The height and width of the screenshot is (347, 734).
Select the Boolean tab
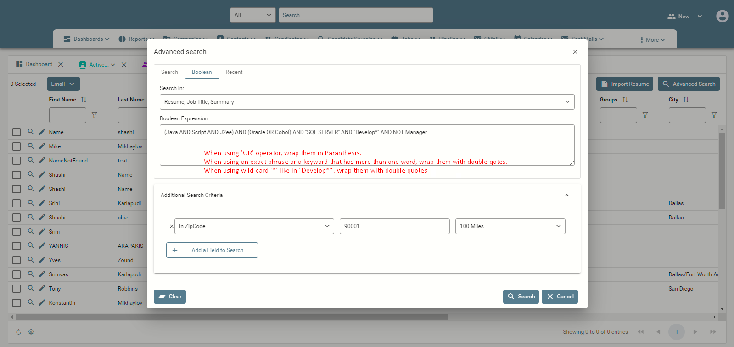click(x=202, y=72)
